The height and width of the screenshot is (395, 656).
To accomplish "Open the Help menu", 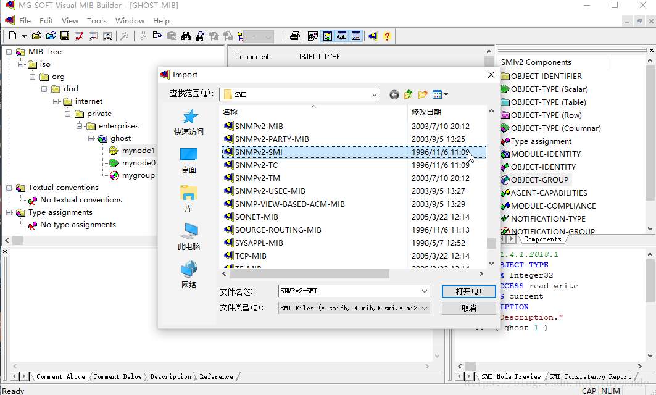I will pyautogui.click(x=161, y=21).
